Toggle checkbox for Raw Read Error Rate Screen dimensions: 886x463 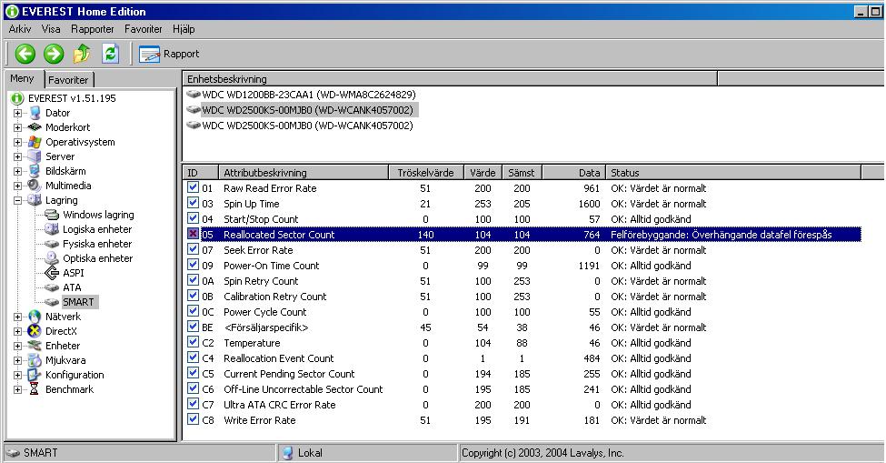(x=194, y=187)
